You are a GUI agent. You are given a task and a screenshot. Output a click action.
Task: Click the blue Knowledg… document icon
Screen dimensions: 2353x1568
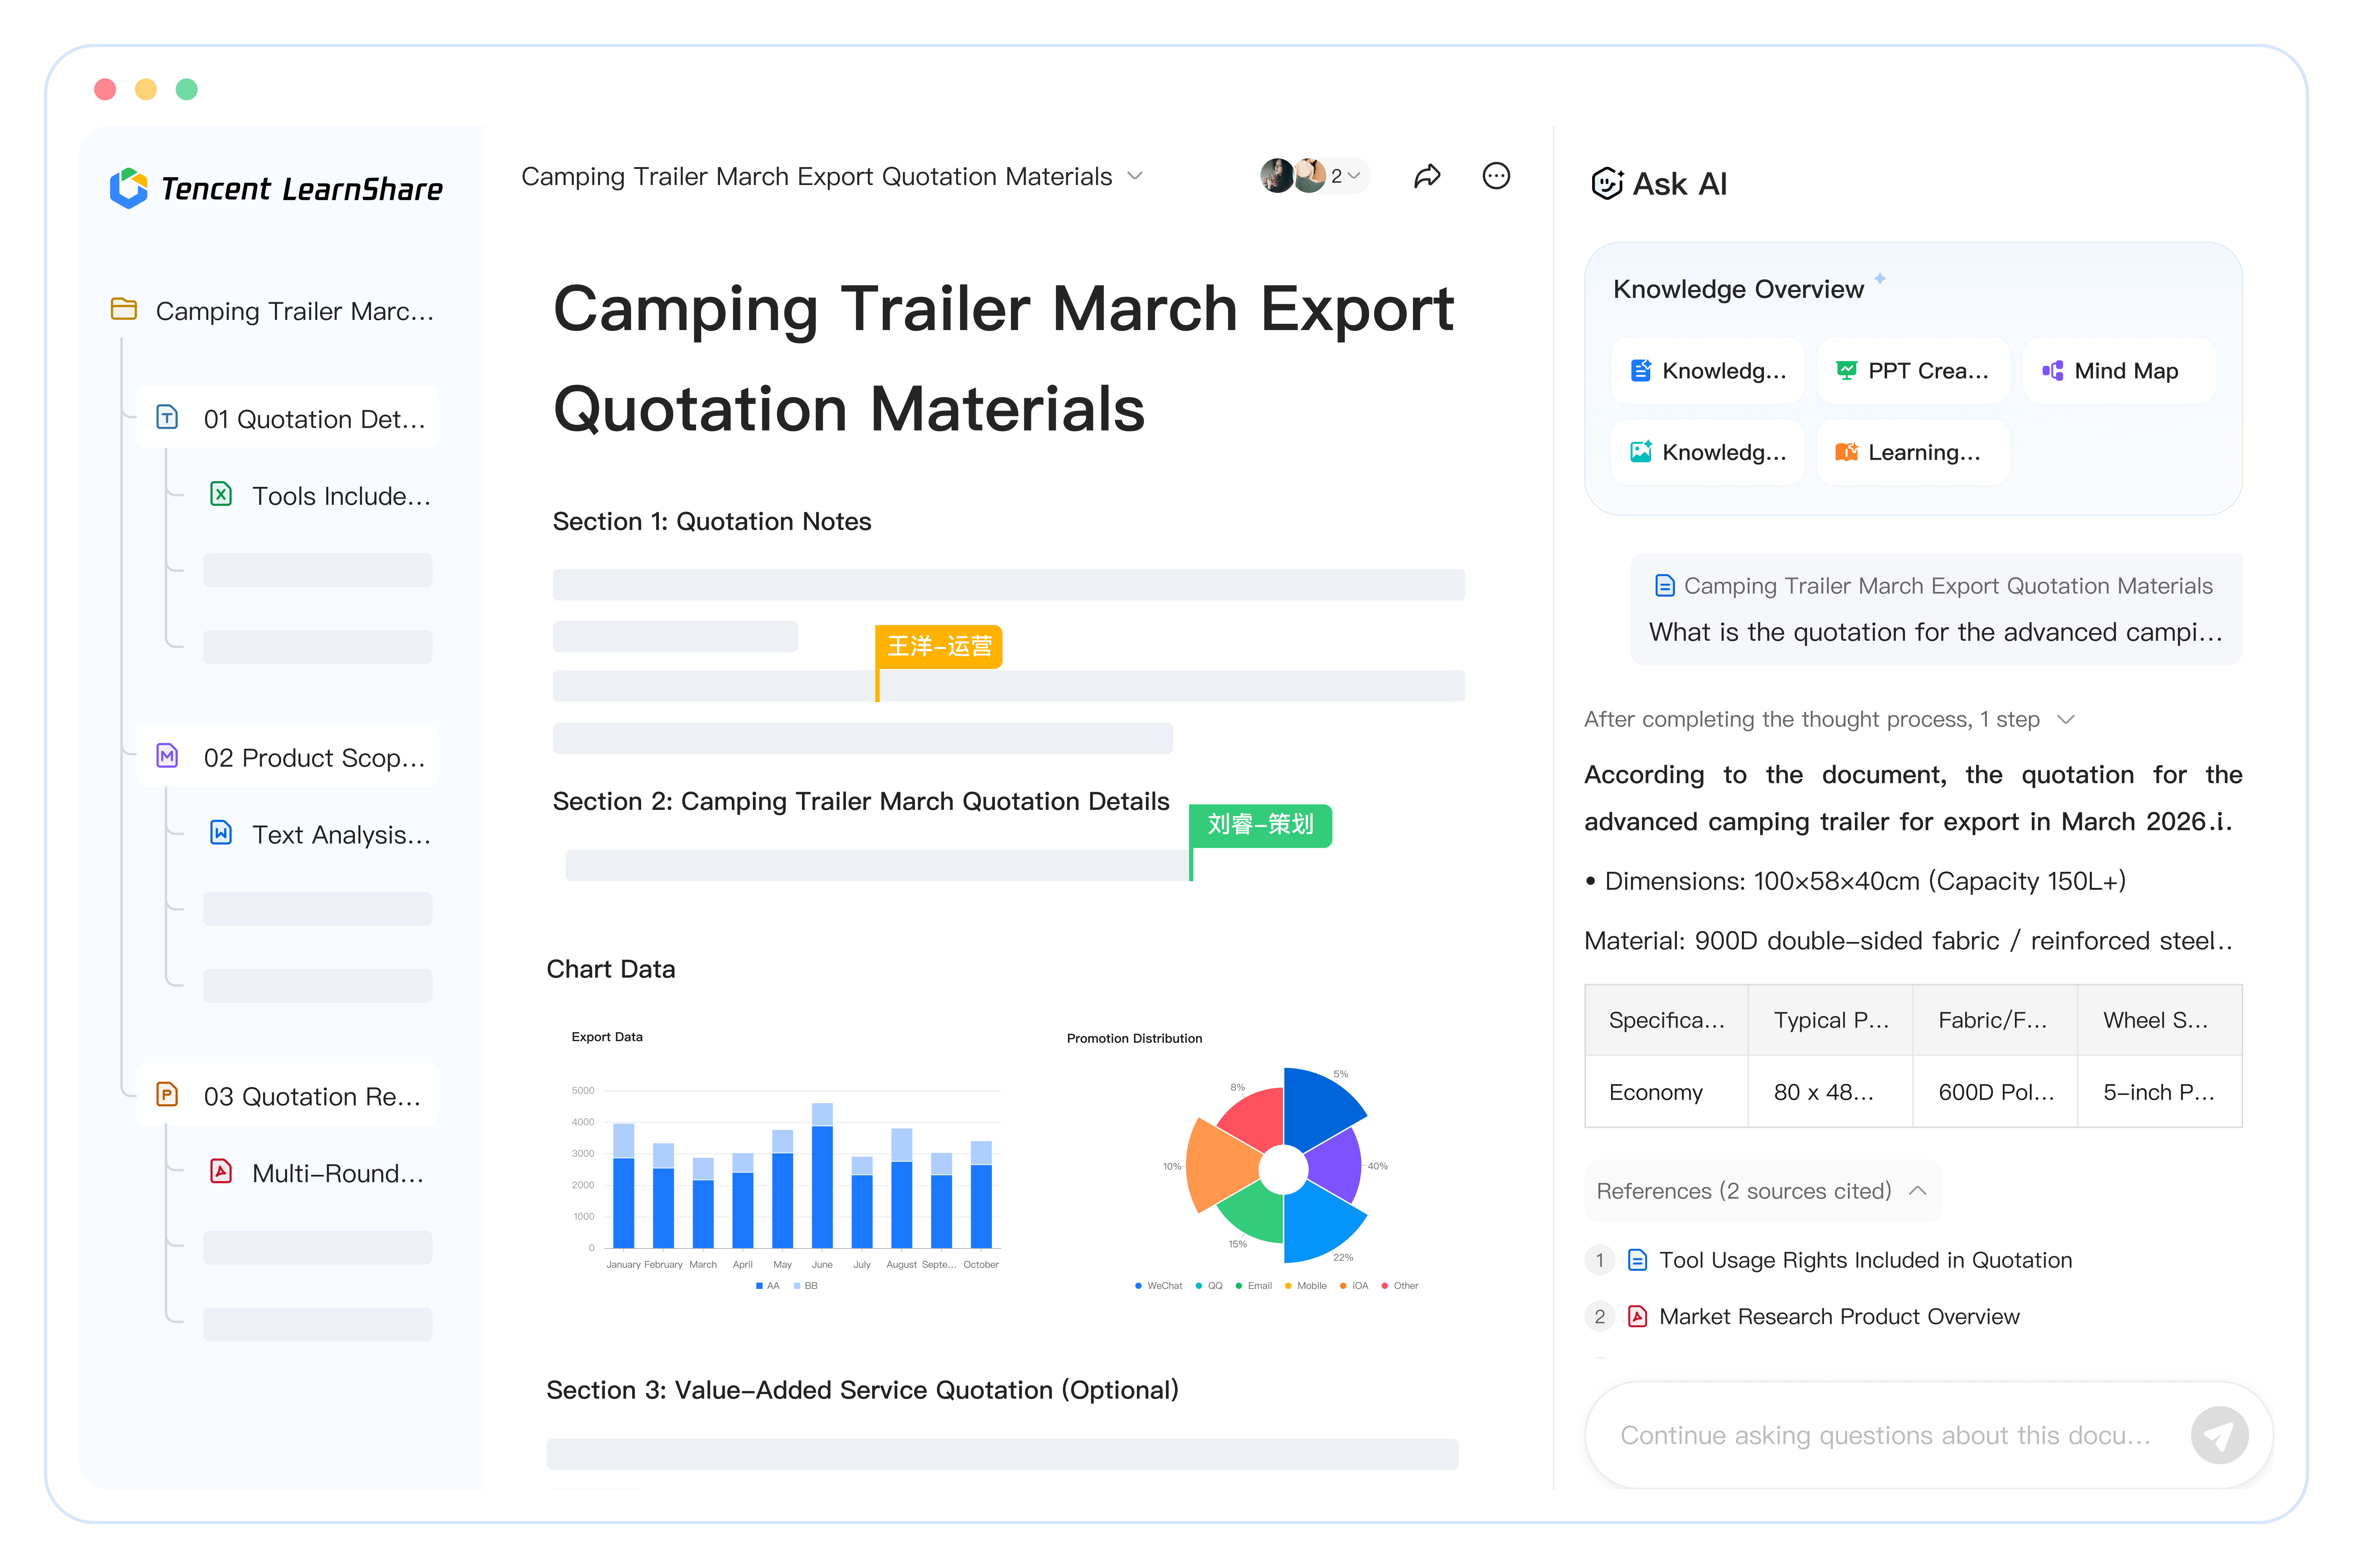coord(1641,371)
